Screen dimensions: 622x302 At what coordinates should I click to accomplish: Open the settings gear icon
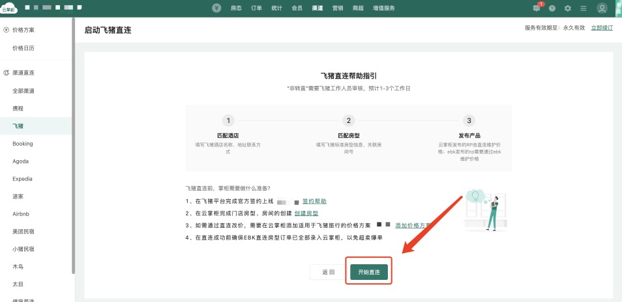pyautogui.click(x=568, y=8)
